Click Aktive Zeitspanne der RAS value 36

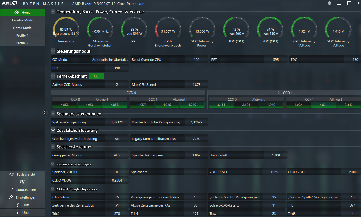[x=196, y=205]
